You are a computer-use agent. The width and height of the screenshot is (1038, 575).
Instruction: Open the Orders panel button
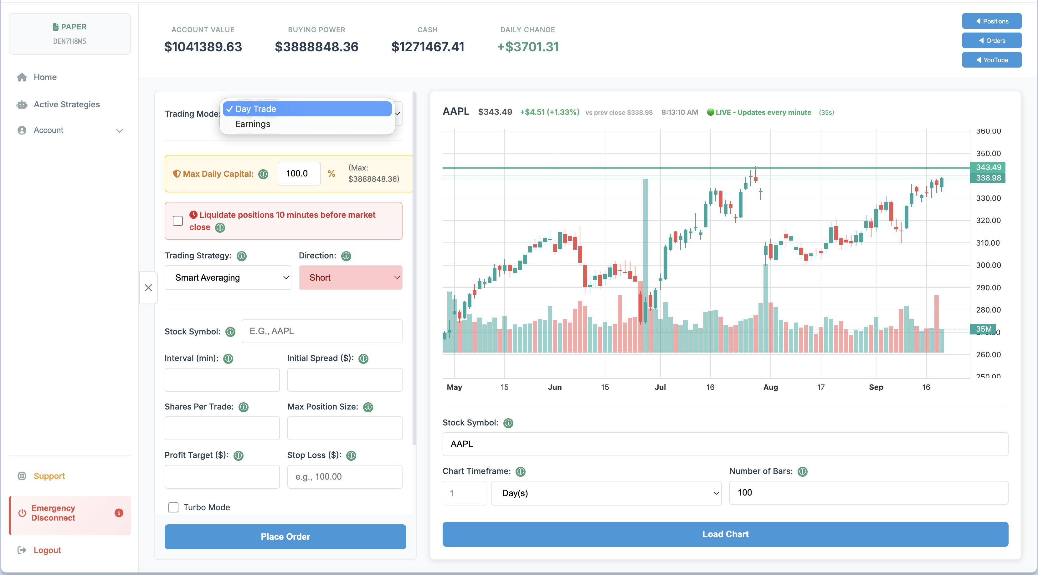click(x=992, y=41)
